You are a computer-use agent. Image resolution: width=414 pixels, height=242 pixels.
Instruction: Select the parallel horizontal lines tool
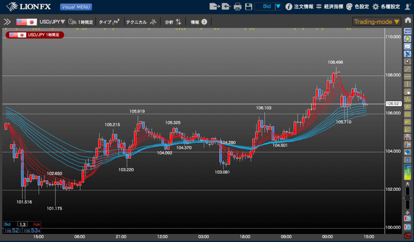click(x=407, y=114)
